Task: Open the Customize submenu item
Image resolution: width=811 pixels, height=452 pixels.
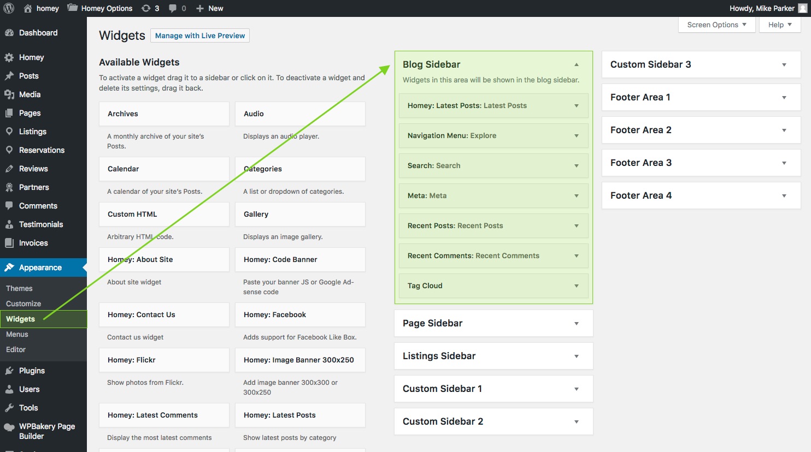Action: coord(23,304)
